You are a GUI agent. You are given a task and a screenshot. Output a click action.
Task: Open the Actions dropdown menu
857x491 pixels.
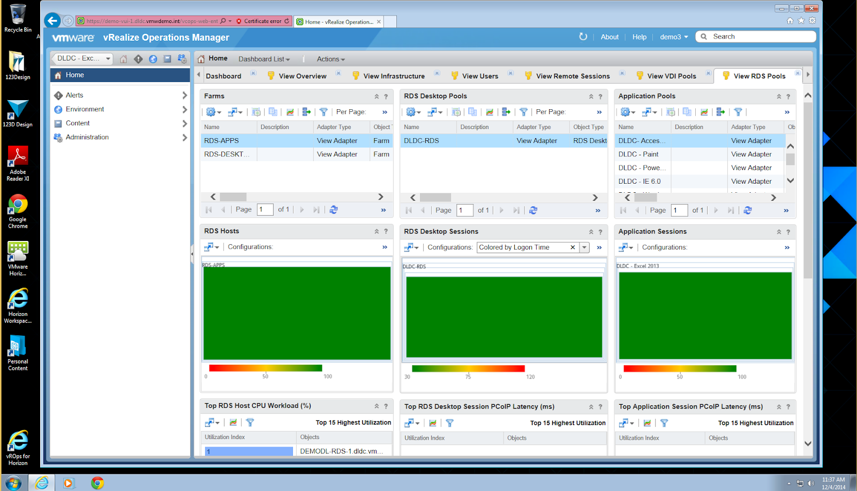point(331,59)
